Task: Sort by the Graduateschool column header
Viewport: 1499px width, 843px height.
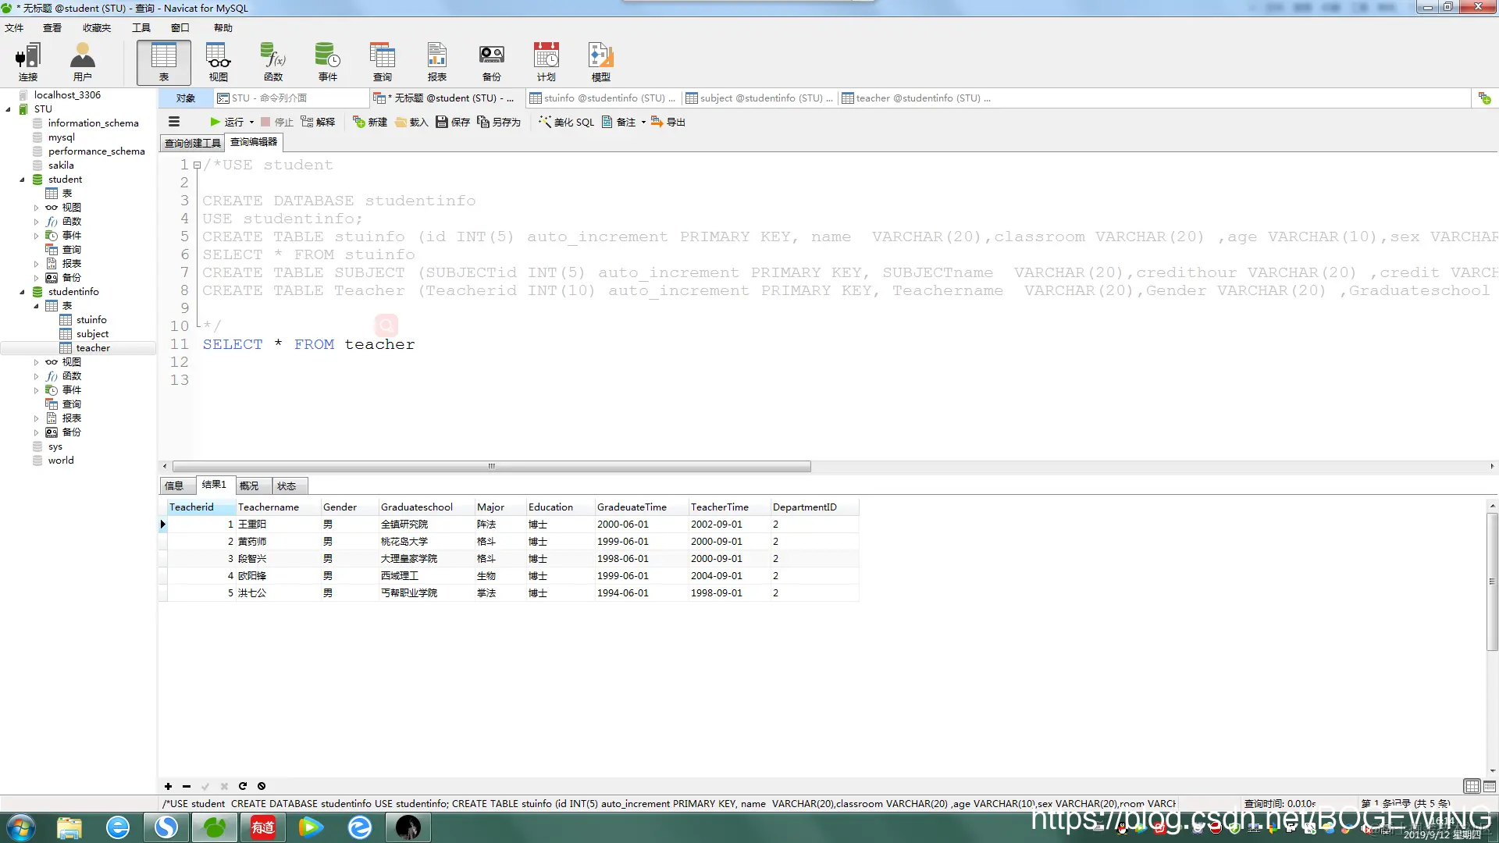Action: pos(417,507)
